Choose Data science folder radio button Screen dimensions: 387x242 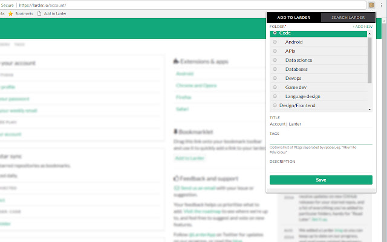pyautogui.click(x=275, y=60)
